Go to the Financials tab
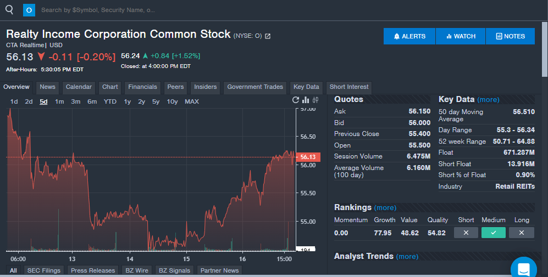This screenshot has width=548, height=277. [142, 87]
